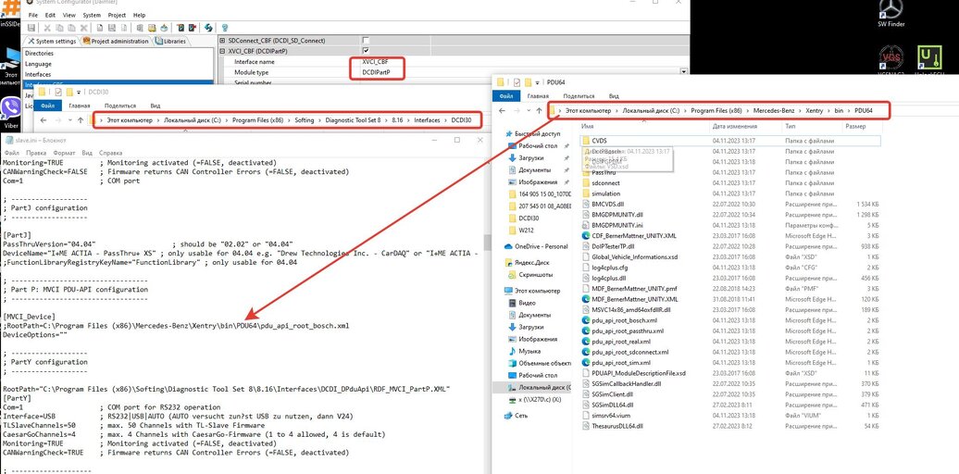Check the SDConnect_CBF (DCDI_SD_Connect) checkbox
This screenshot has height=474, width=959.
366,41
